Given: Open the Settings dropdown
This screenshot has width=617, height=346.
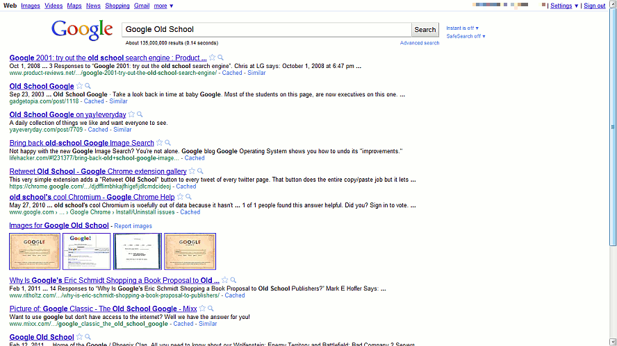Looking at the screenshot, I should [x=564, y=6].
